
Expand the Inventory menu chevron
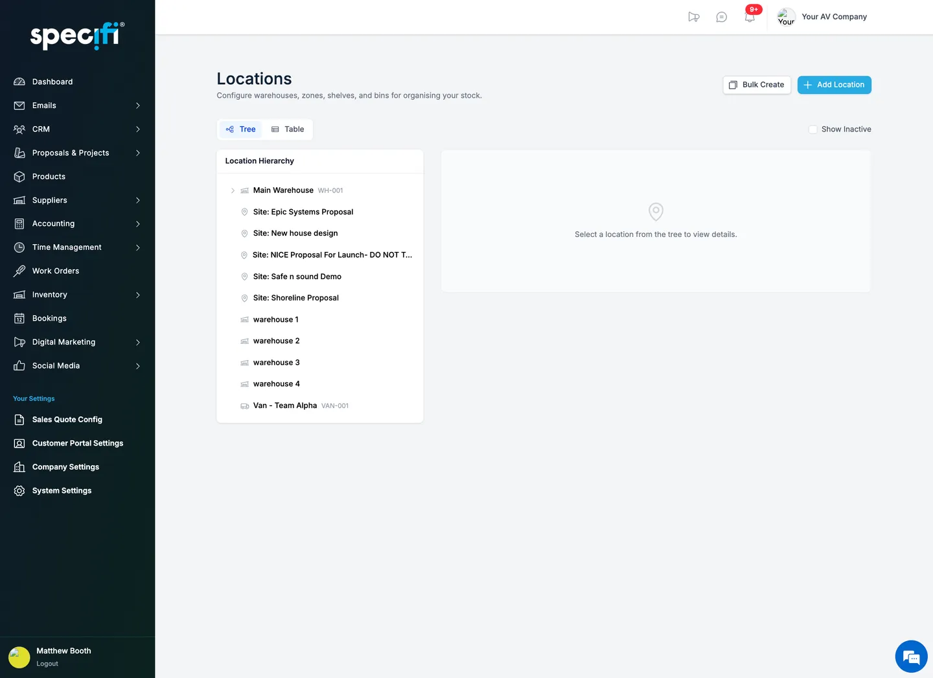tap(138, 295)
